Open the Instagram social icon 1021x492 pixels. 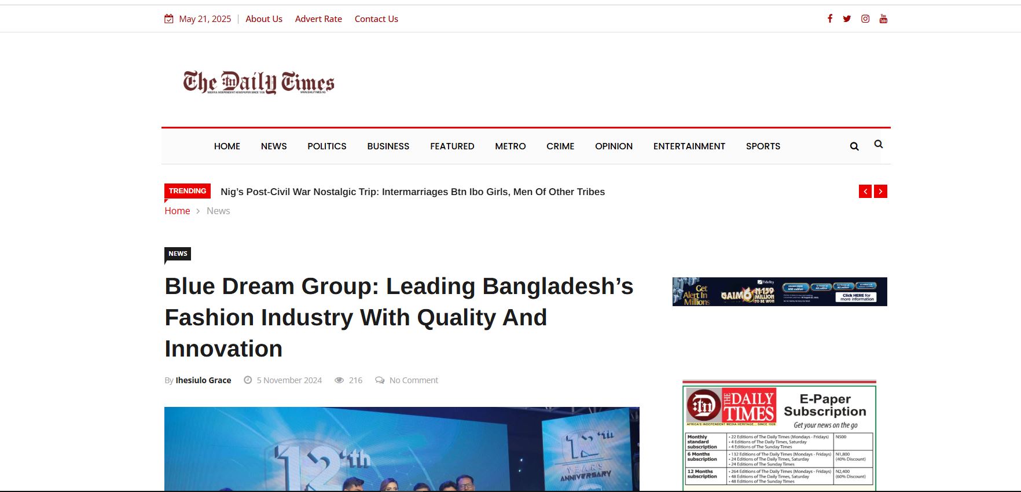coord(865,19)
